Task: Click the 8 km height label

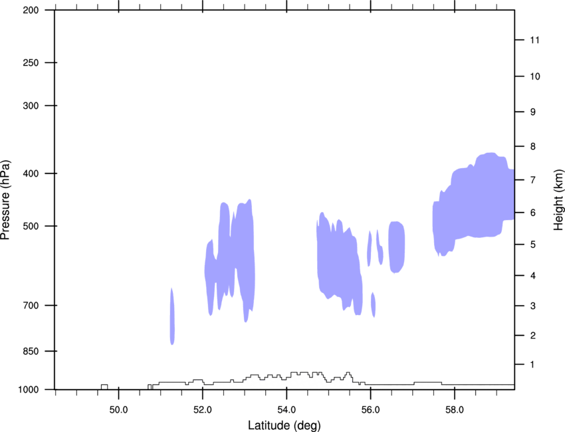Action: (x=533, y=146)
